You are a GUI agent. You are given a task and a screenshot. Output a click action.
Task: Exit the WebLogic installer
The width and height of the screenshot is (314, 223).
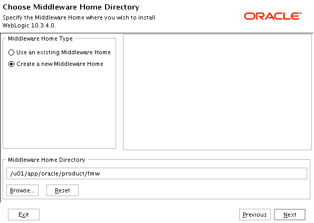click(24, 215)
